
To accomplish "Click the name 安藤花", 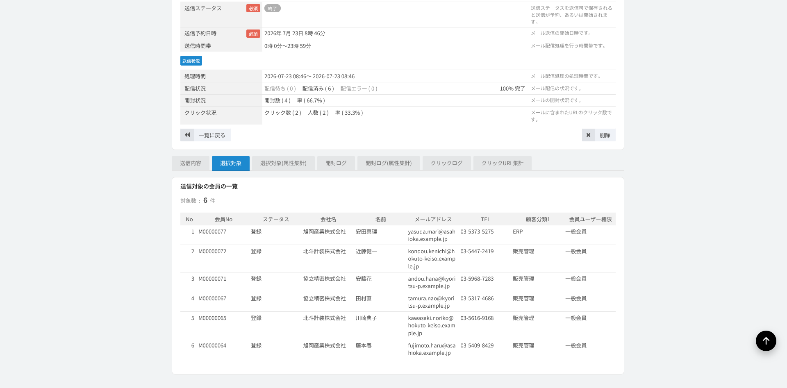I will coord(364,279).
